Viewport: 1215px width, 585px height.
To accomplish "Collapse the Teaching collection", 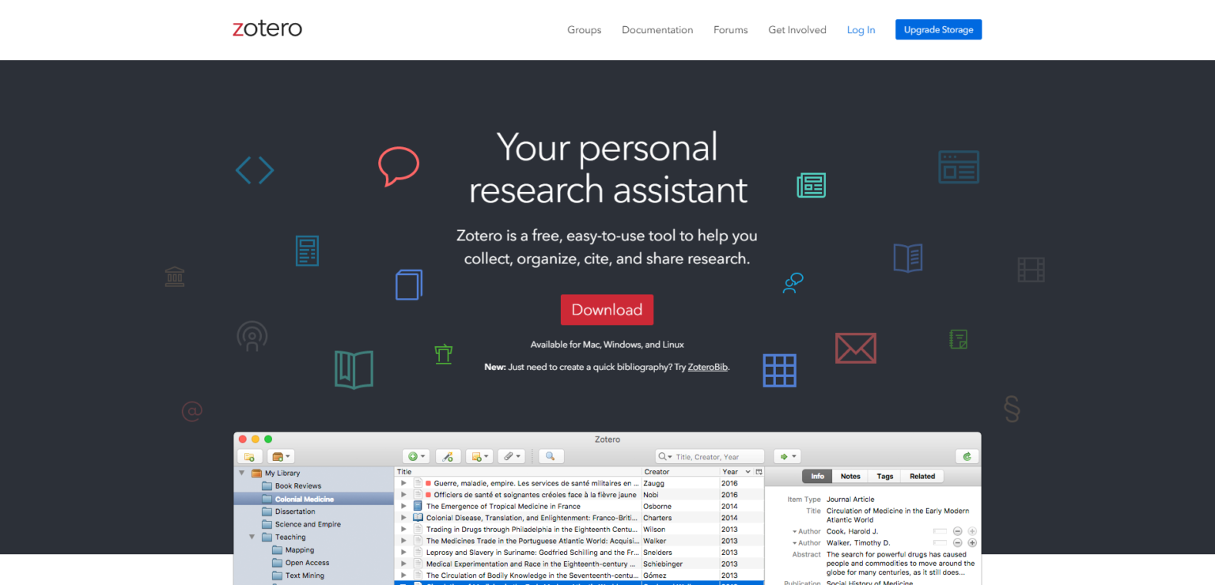I will click(x=252, y=537).
